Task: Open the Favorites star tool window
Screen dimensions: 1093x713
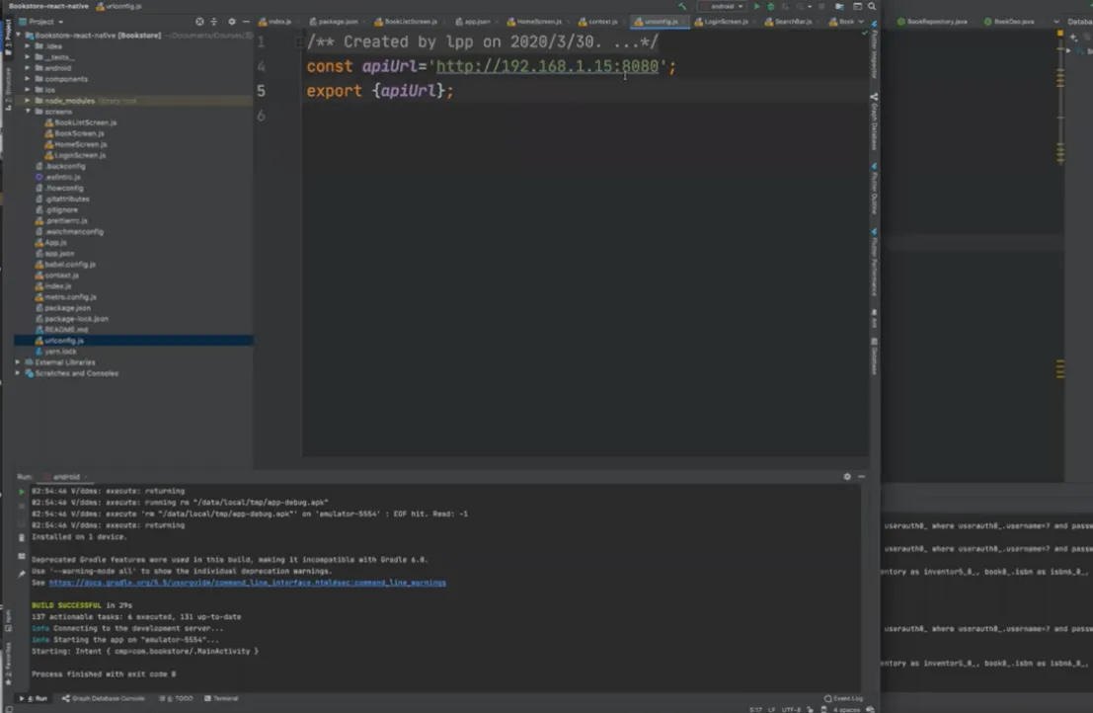Action: pos(8,662)
